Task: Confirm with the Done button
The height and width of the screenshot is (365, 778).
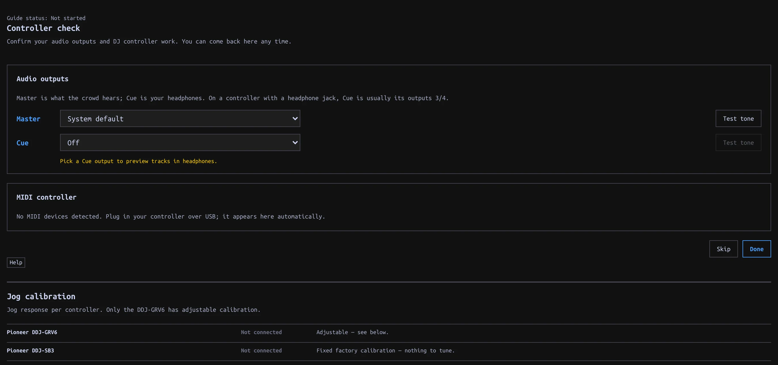Action: (757, 249)
